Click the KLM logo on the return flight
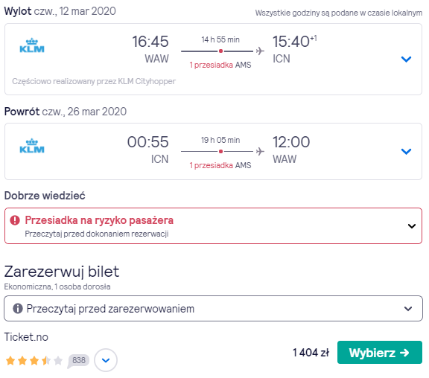This screenshot has width=429, height=378. (32, 146)
